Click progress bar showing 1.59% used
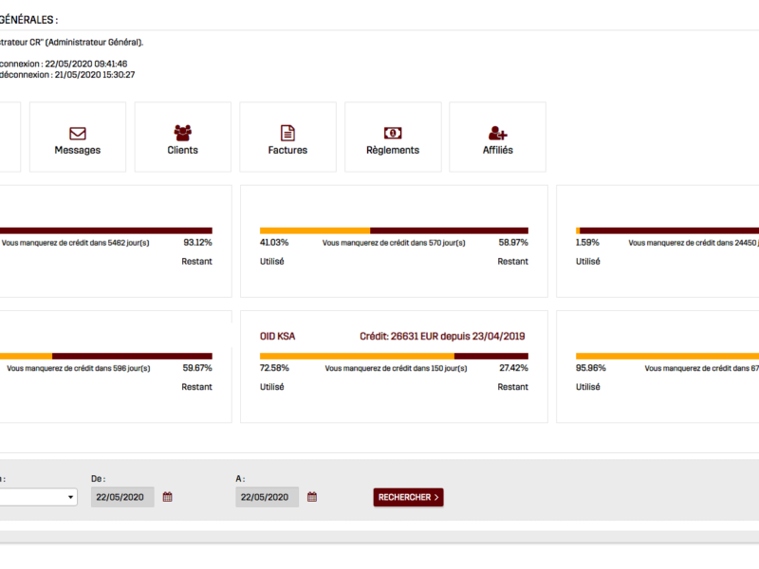This screenshot has width=759, height=569. 668,230
